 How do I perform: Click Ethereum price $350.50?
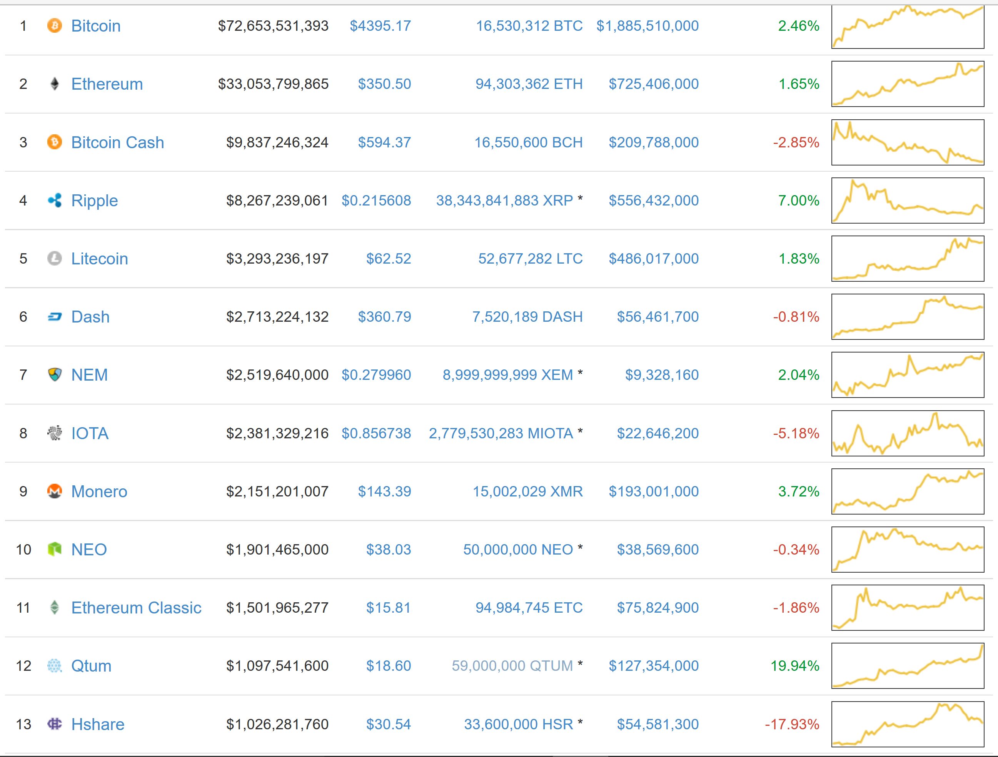click(385, 84)
